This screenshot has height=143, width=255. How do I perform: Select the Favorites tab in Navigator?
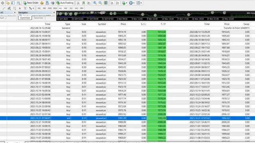tap(38, 18)
